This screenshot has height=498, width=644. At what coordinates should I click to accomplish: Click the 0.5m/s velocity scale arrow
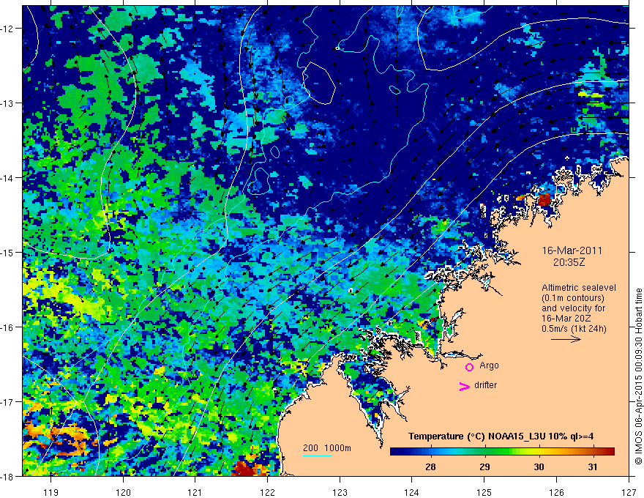566,339
